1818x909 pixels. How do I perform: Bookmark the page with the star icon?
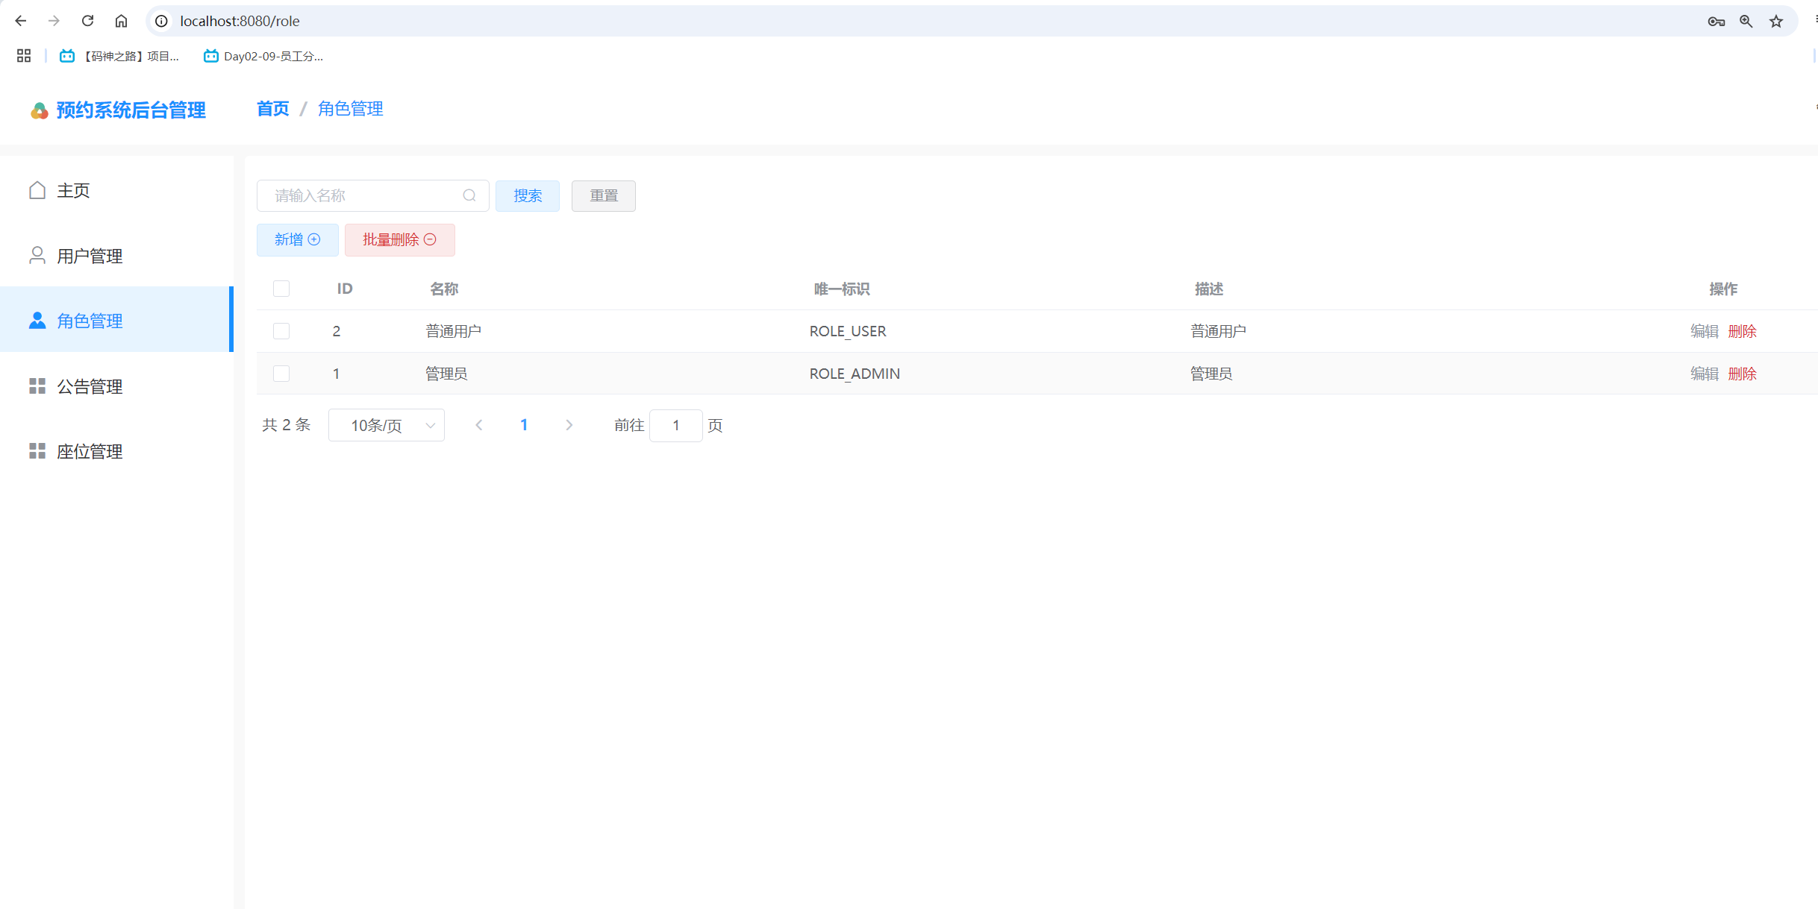[1776, 22]
